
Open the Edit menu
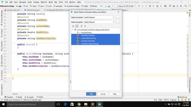point(11,2)
